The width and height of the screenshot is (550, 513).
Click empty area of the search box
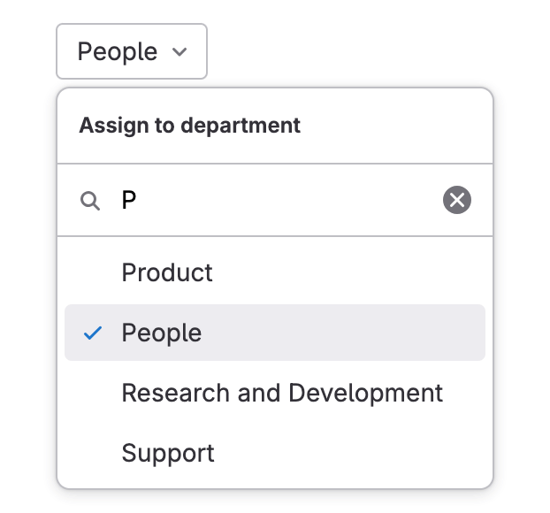(309, 201)
